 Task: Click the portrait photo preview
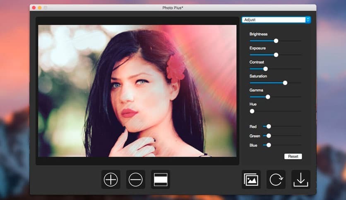[x=137, y=91]
